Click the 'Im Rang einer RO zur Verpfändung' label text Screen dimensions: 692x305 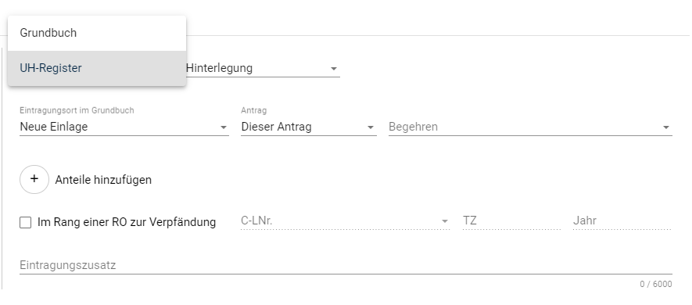(127, 222)
